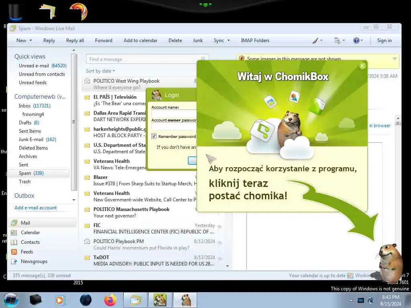The image size is (411, 308).
Task: Open the frowning4 subfolder
Action: pyautogui.click(x=33, y=114)
